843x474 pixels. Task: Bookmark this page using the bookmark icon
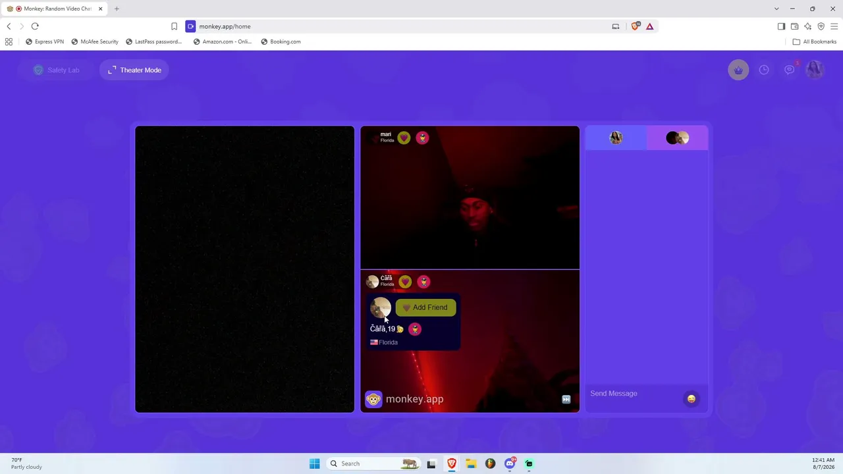pyautogui.click(x=174, y=26)
